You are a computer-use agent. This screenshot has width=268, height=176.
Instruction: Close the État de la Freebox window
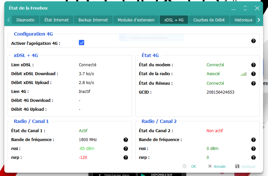[x=257, y=8]
